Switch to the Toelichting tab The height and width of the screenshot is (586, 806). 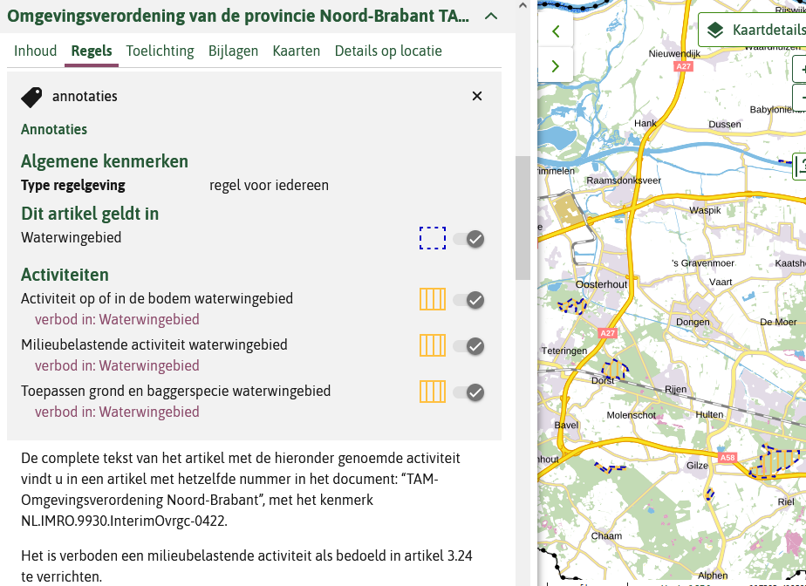(160, 51)
